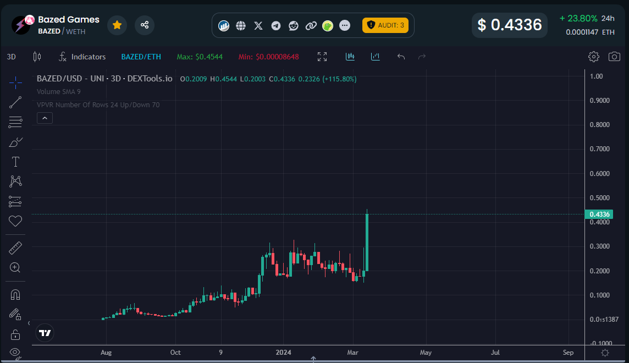The image size is (629, 363).
Task: Collapse the indicator legend chevron
Action: tap(45, 118)
